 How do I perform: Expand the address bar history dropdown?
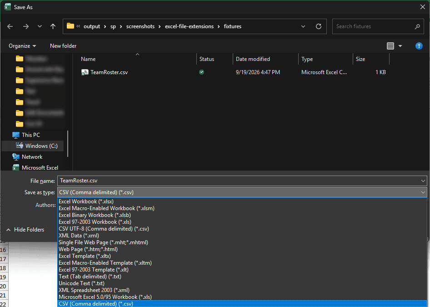click(303, 26)
